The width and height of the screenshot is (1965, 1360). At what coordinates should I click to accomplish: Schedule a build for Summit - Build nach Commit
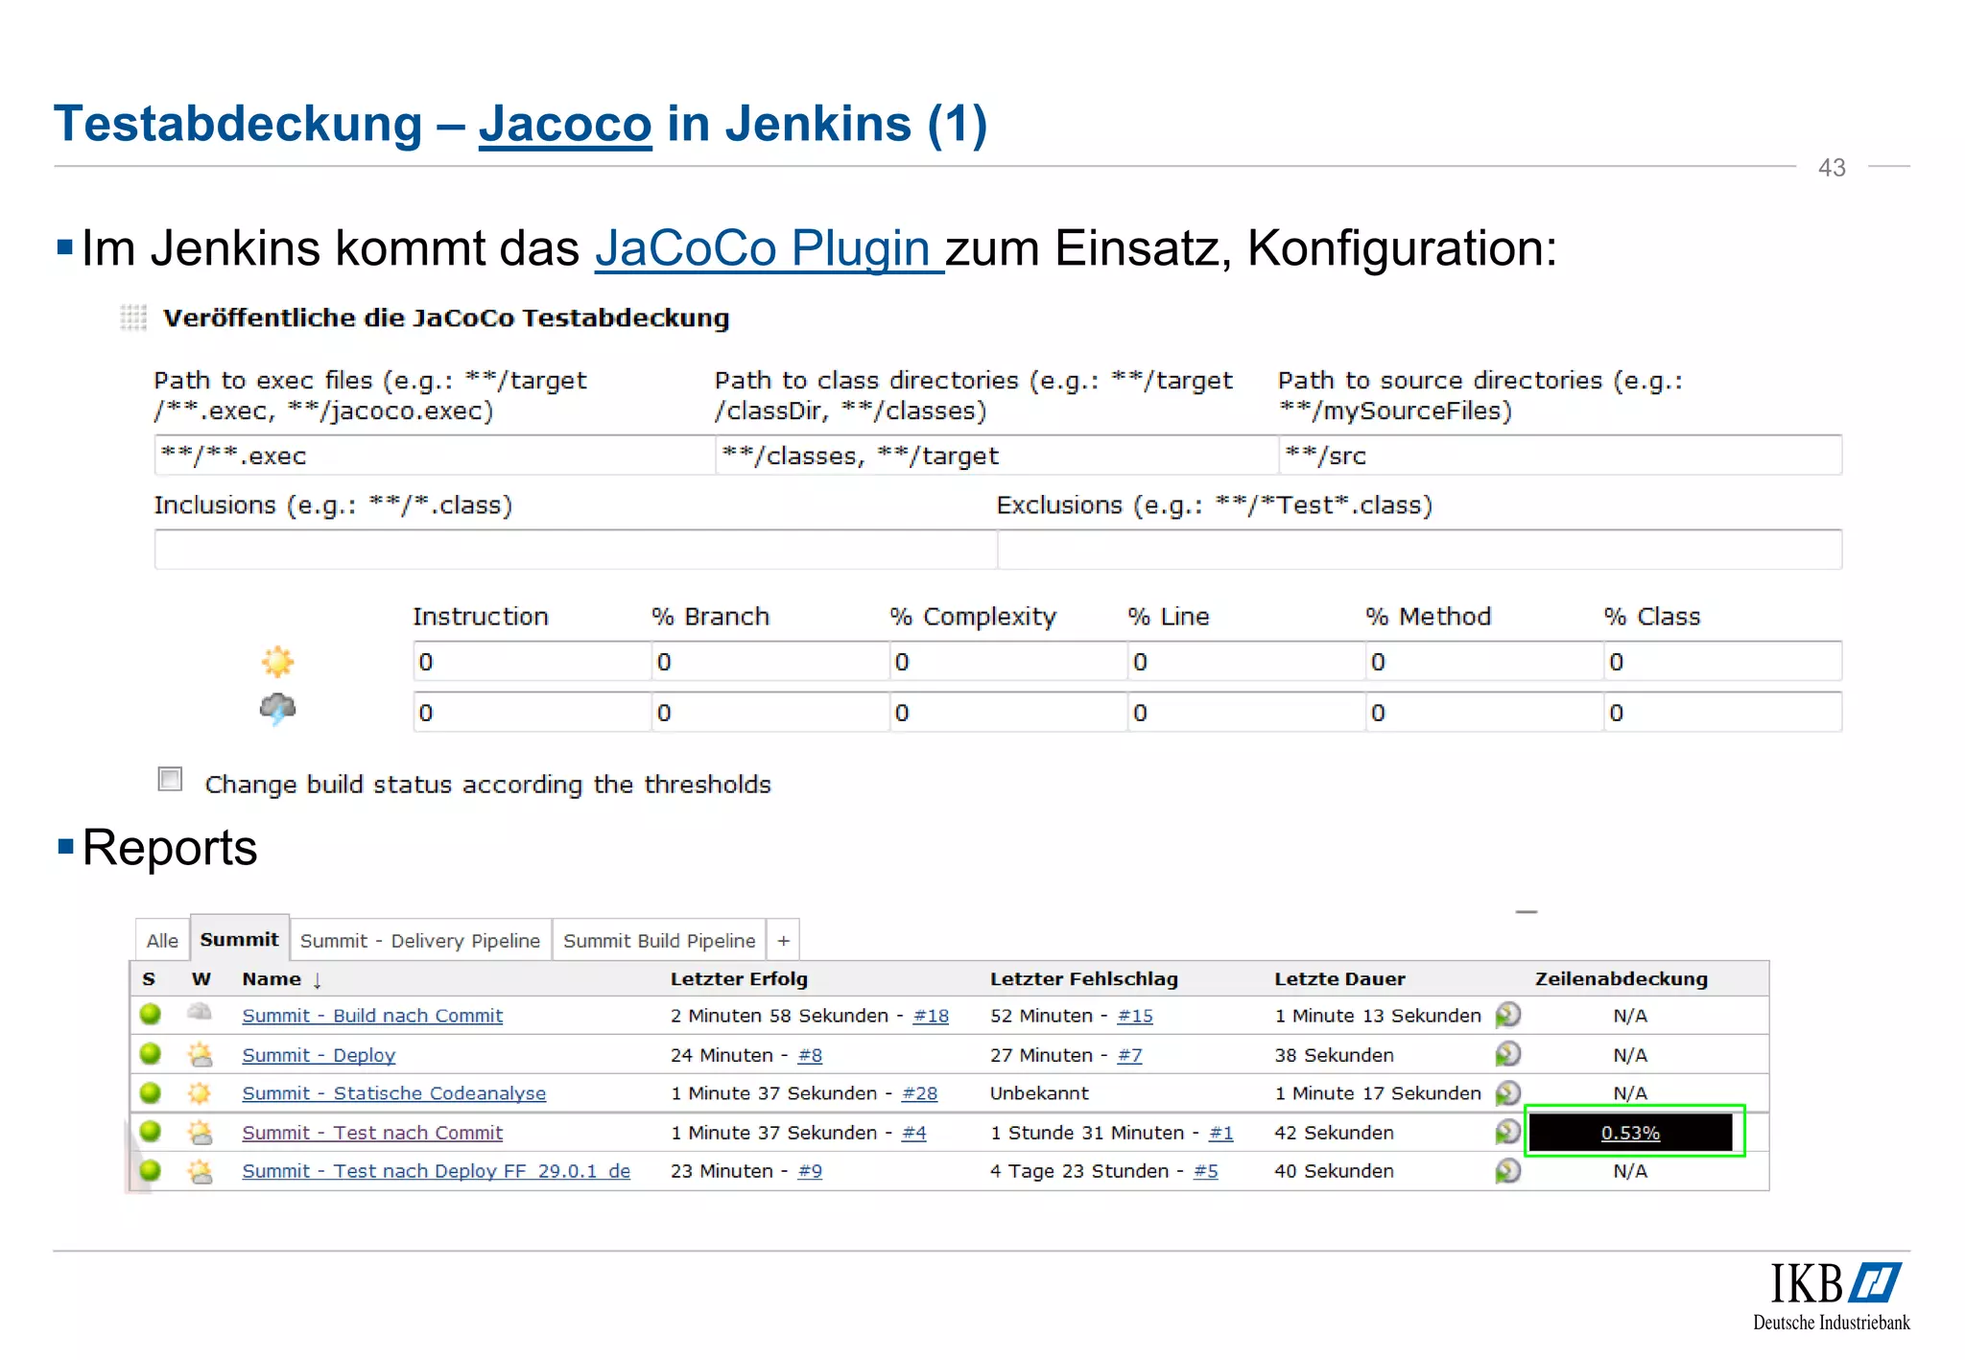point(1507,1015)
